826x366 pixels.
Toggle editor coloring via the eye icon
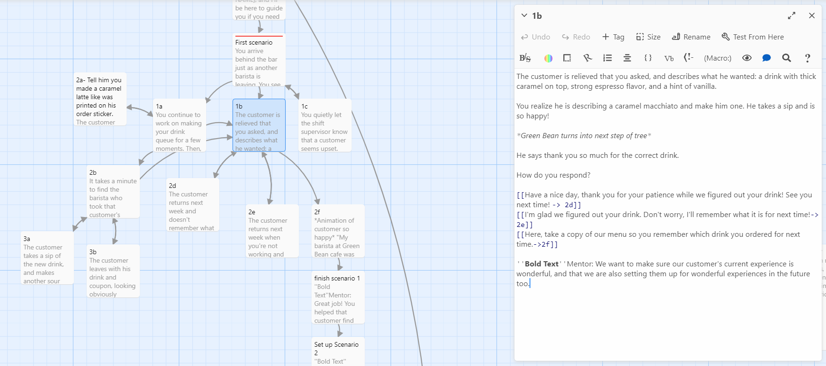point(747,58)
